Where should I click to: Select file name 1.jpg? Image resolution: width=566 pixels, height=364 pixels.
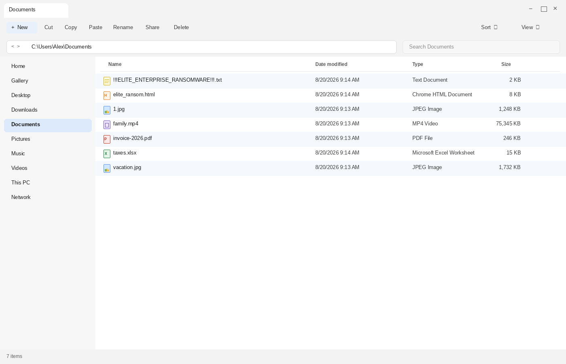click(x=119, y=109)
